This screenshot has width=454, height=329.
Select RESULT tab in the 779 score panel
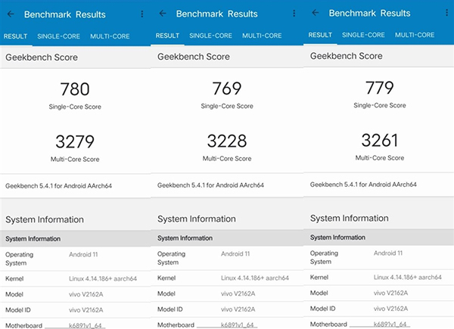pyautogui.click(x=320, y=36)
